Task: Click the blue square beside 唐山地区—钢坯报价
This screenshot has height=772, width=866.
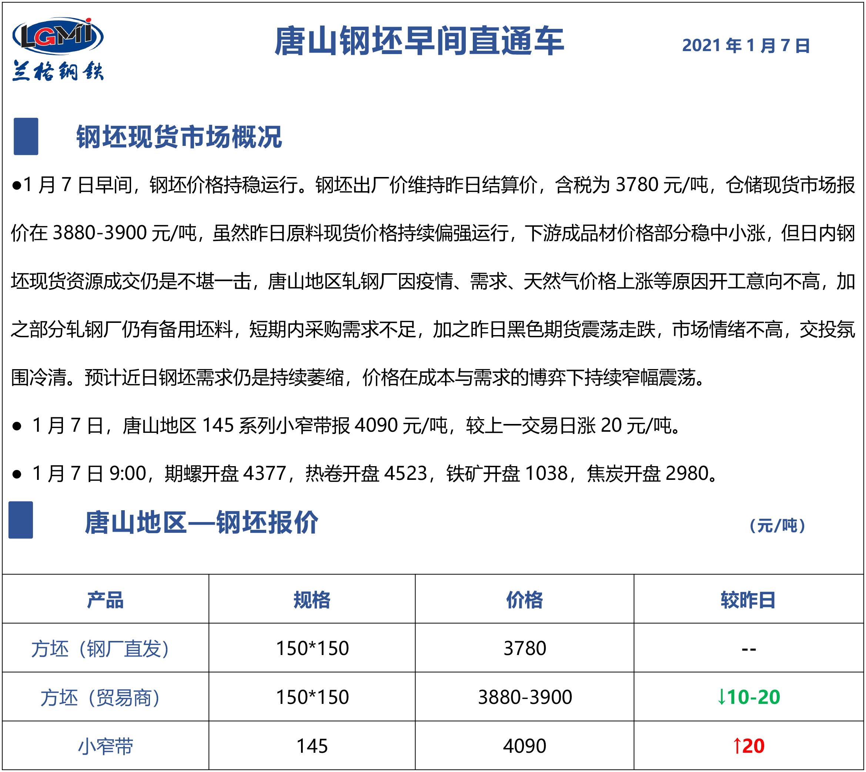Action: pos(21,520)
